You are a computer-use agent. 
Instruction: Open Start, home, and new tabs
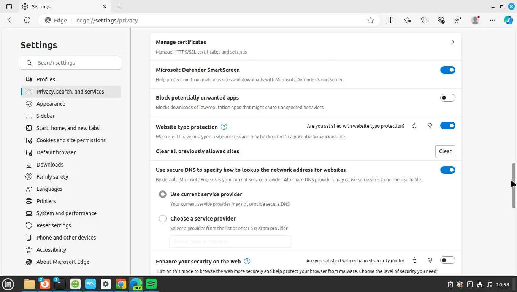pyautogui.click(x=71, y=128)
